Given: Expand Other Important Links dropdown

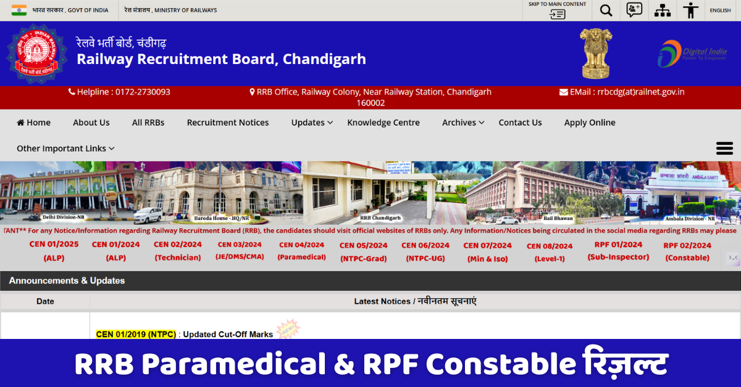Looking at the screenshot, I should [x=65, y=149].
